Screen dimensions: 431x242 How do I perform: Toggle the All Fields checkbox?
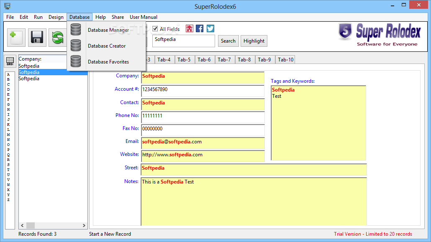(155, 29)
